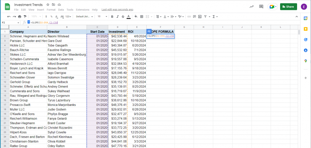Open the comment history icon
Image resolution: width=311 pixels, height=148 pixels.
tap(261, 7)
